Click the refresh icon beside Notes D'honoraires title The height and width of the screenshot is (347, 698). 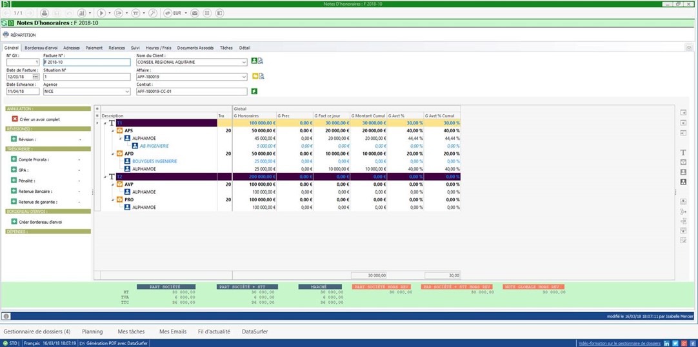(5, 23)
